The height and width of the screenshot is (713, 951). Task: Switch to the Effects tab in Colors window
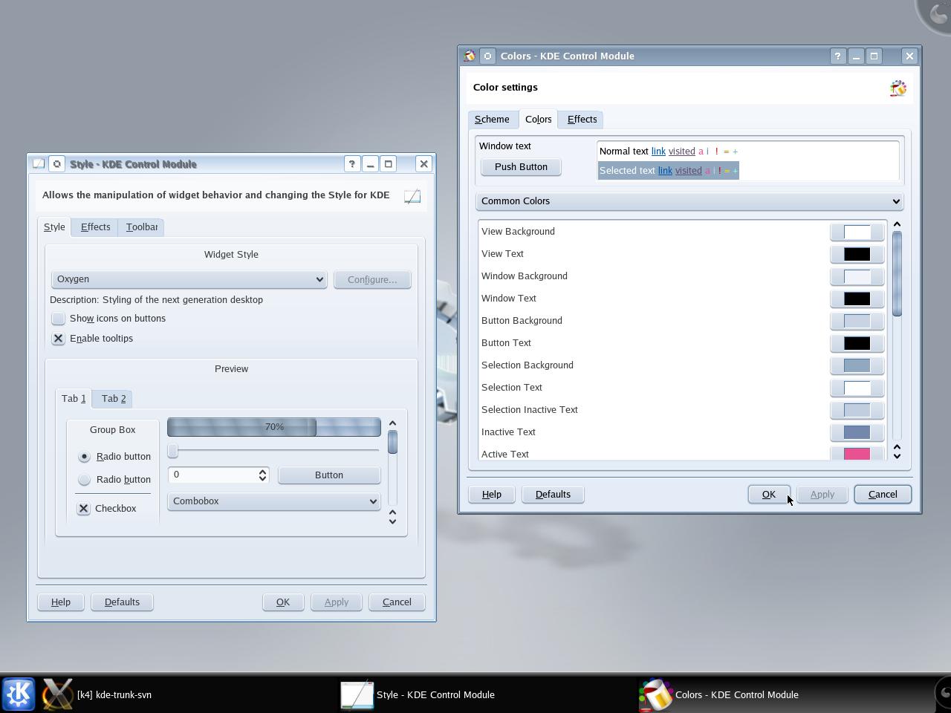pos(582,119)
